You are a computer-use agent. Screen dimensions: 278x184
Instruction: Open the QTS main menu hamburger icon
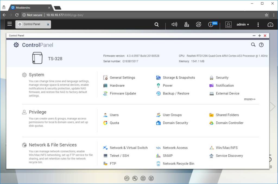pos(10,24)
